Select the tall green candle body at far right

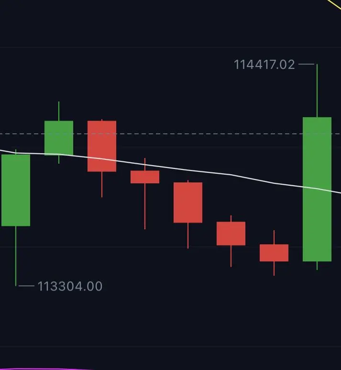[317, 189]
